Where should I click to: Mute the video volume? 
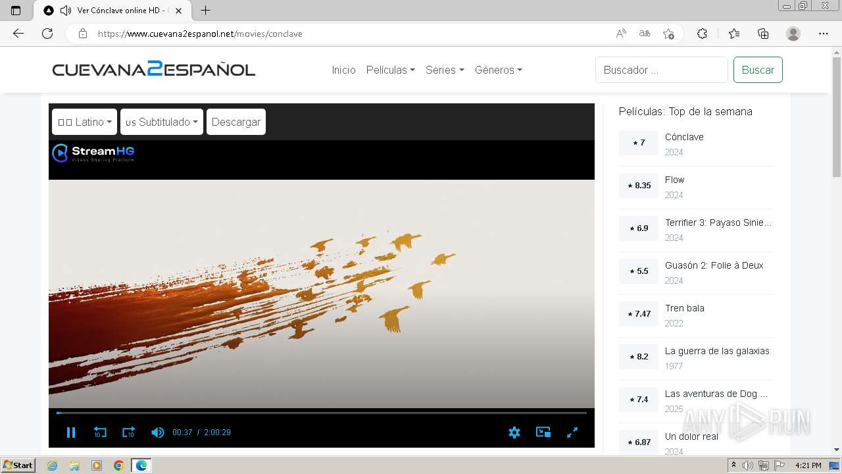pos(157,433)
